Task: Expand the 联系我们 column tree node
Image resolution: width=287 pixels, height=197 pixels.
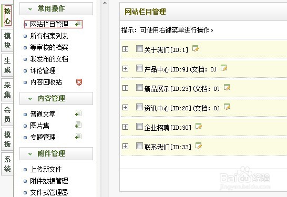Action: [x=125, y=147]
